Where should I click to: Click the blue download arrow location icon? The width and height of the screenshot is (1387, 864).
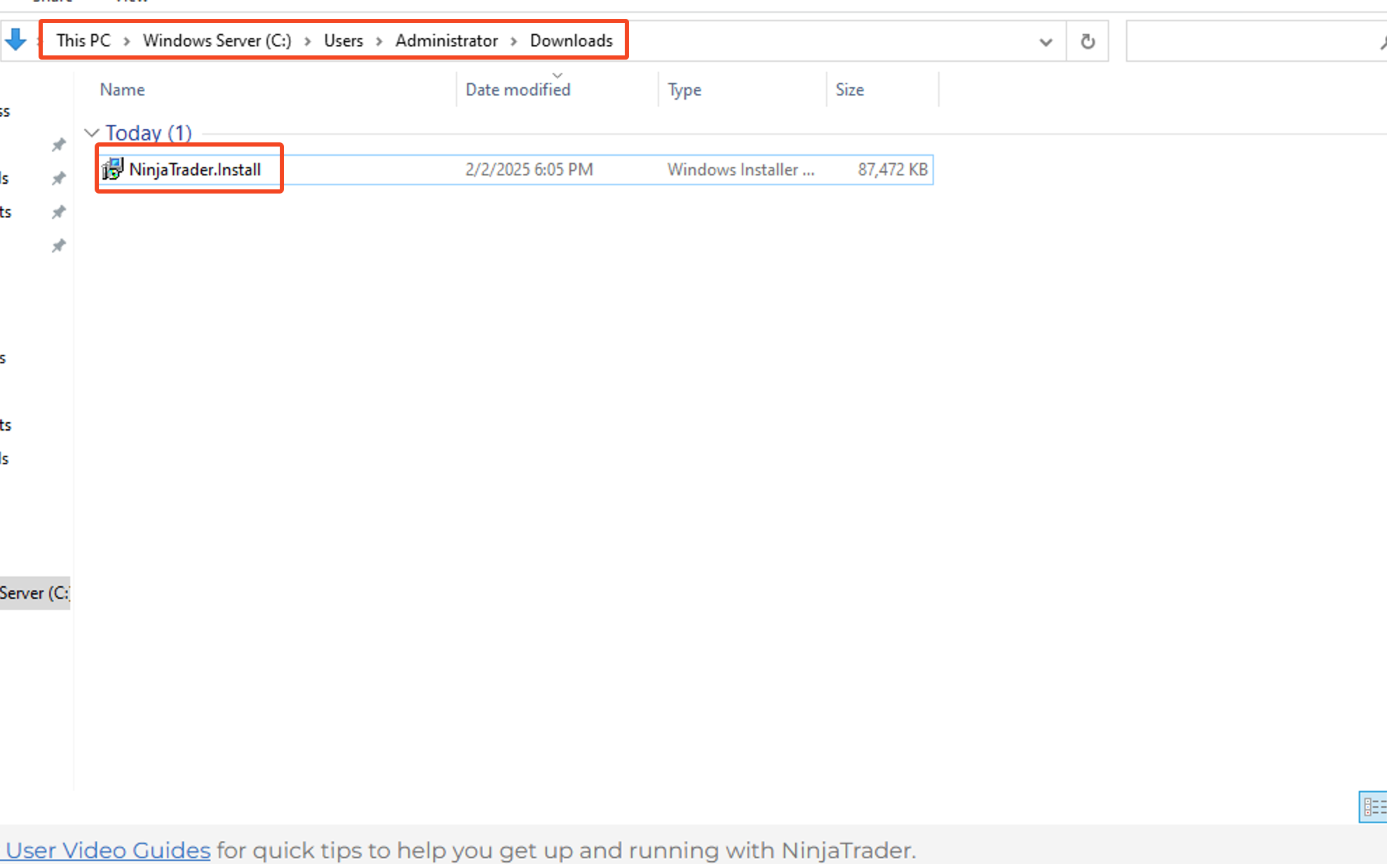tap(15, 40)
